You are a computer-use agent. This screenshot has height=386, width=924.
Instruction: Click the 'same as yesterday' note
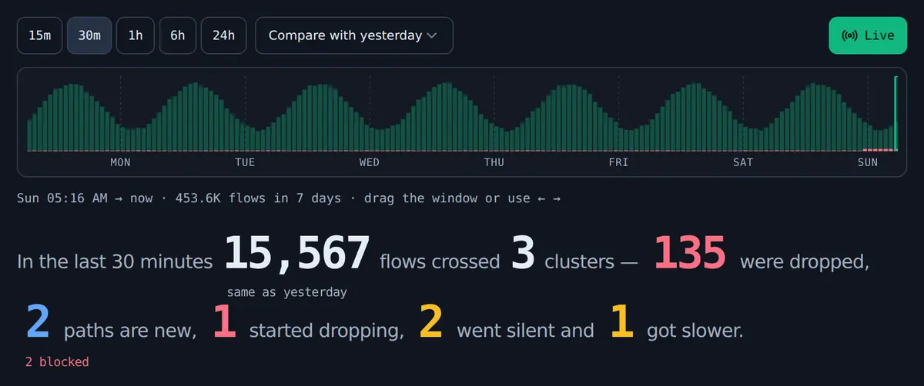(x=287, y=292)
